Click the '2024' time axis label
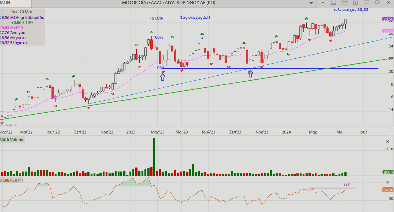394x212 pixels. [286, 132]
